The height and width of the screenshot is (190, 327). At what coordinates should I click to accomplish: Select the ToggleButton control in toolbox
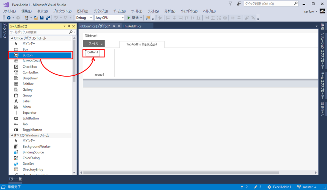click(40, 130)
